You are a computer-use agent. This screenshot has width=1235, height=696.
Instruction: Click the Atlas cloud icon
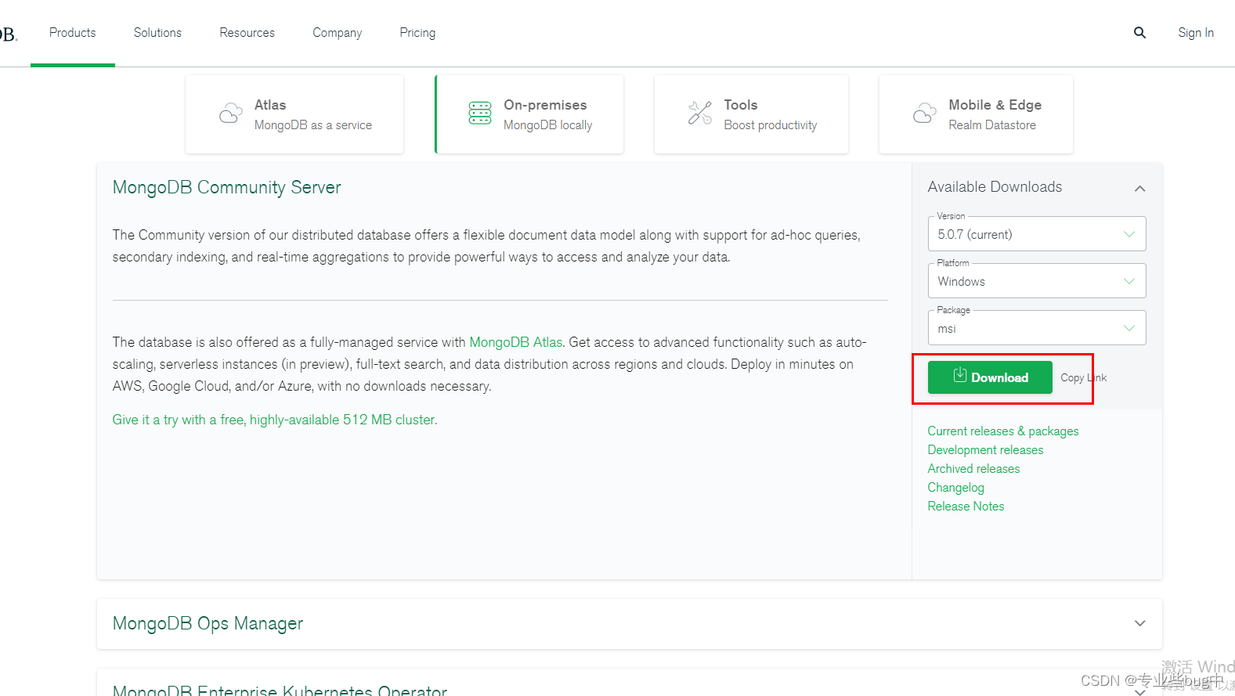[230, 114]
